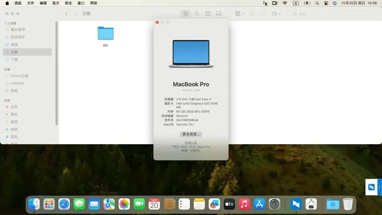Open the 文件 menu

coord(31,3)
